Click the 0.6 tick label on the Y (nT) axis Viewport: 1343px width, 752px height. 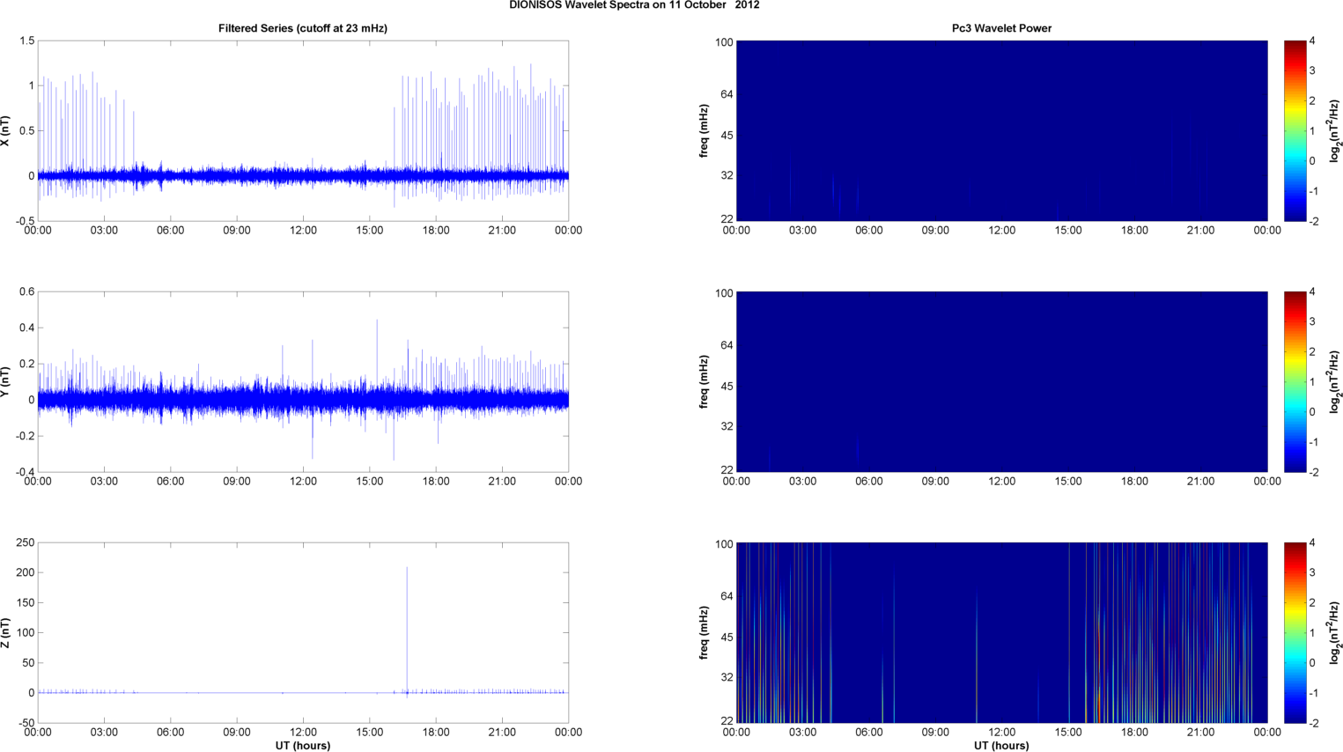tap(26, 292)
